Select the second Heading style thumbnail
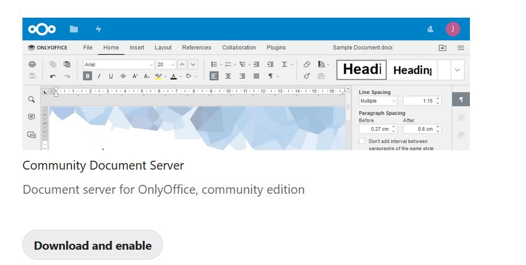 [x=412, y=70]
